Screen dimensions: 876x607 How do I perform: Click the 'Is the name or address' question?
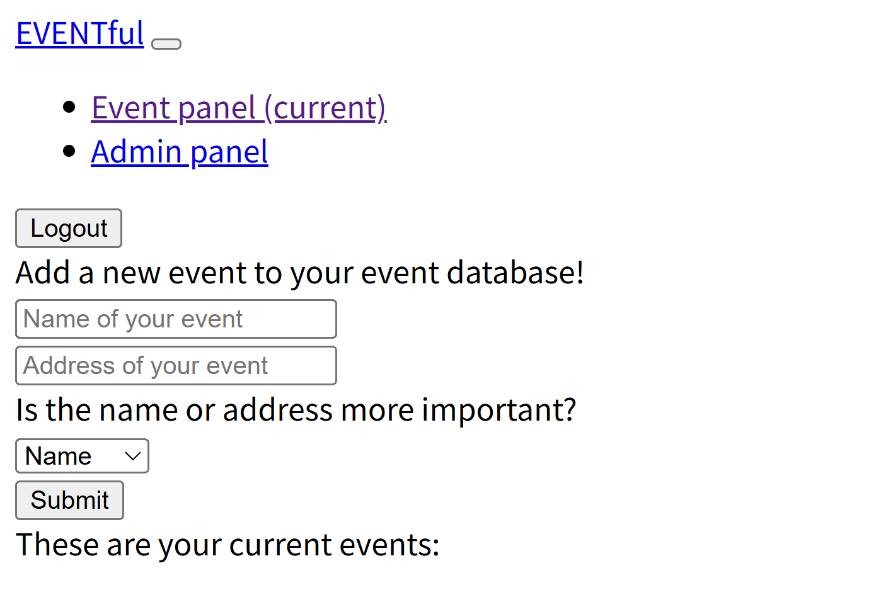(296, 410)
